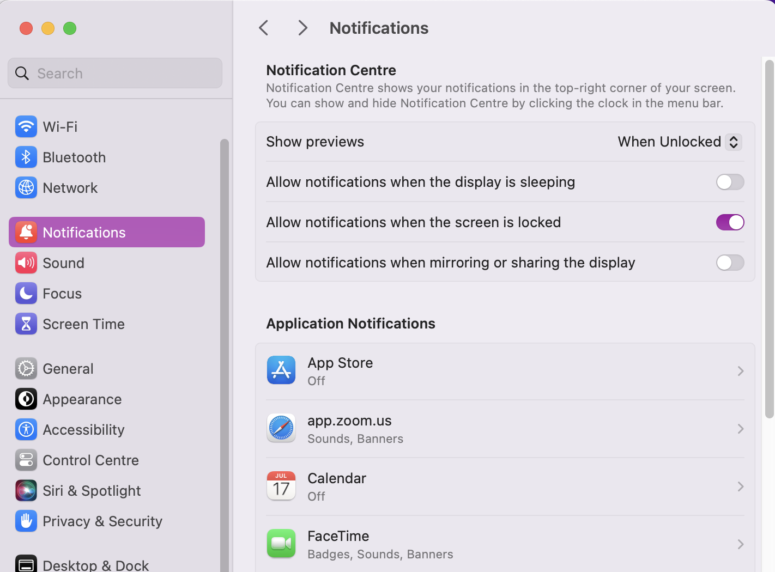Open Network settings via its icon
Image resolution: width=775 pixels, height=572 pixels.
click(26, 187)
